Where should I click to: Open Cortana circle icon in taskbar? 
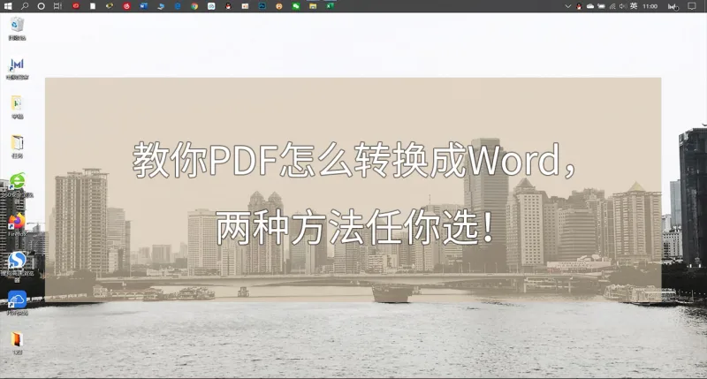coord(41,6)
